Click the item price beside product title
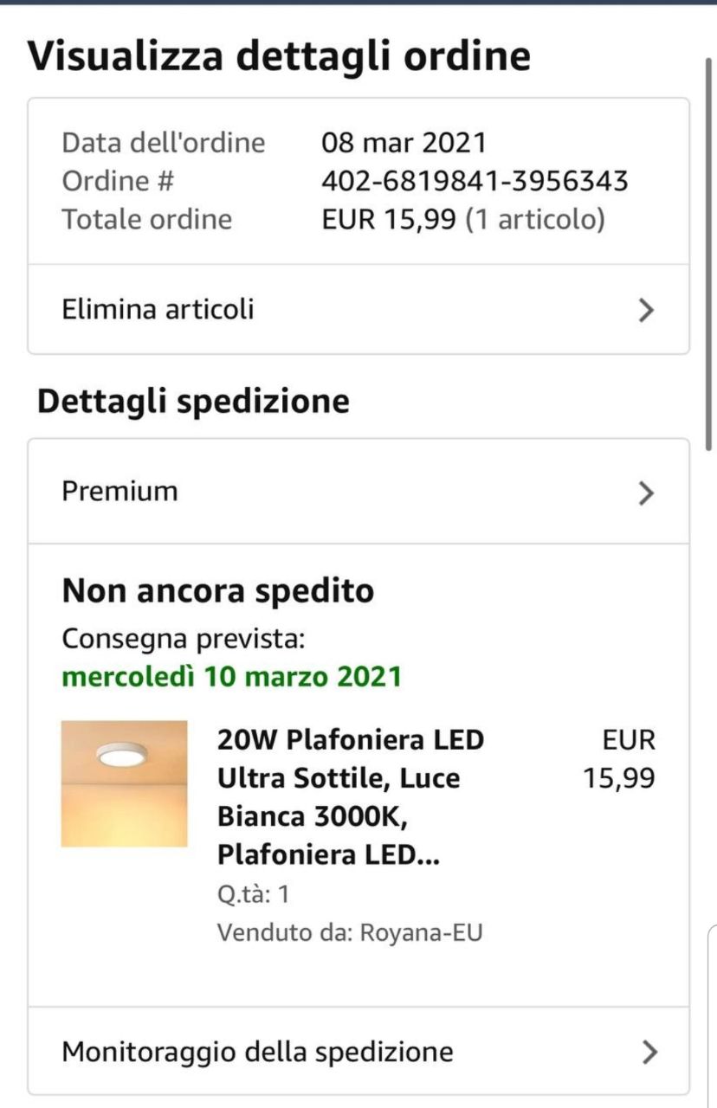The height and width of the screenshot is (1108, 717). 618,759
